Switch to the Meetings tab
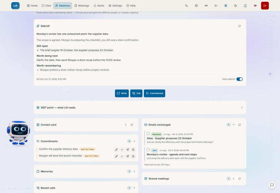 [82, 5]
